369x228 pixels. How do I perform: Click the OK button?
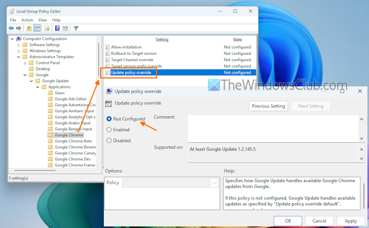click(x=288, y=221)
